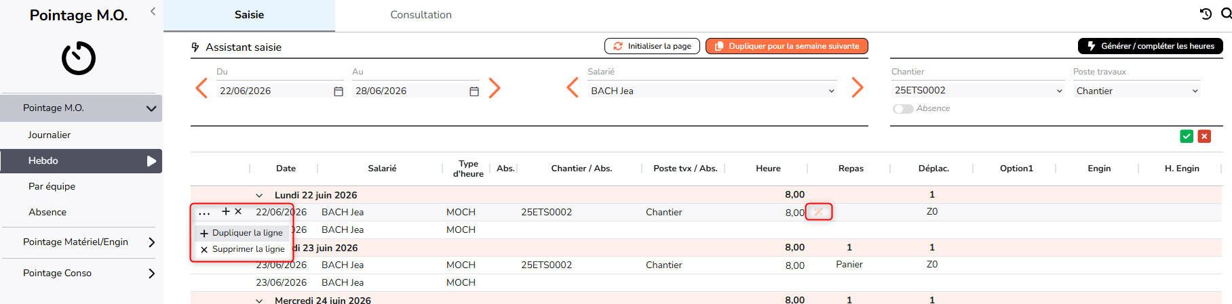Click the Poste tvx / Abs. column header

[x=685, y=169]
